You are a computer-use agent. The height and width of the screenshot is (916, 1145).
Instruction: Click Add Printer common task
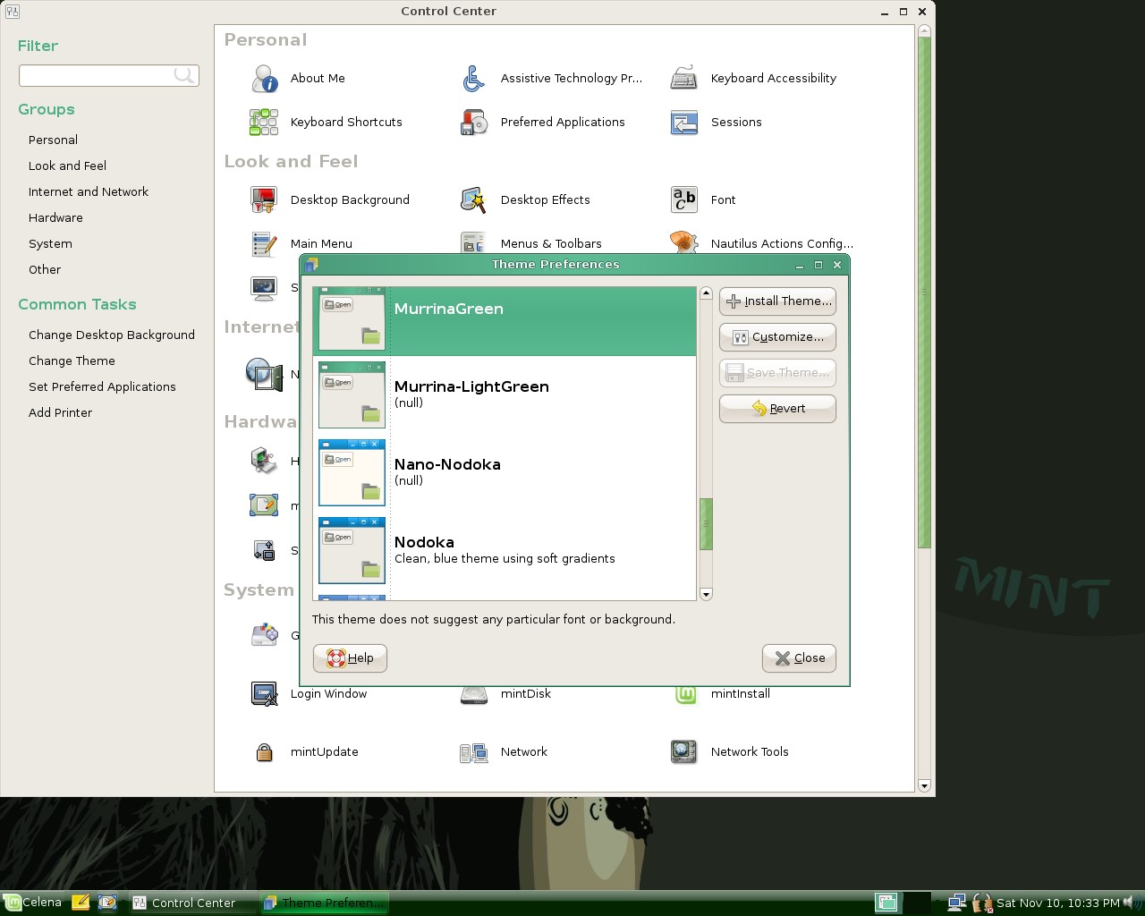point(60,413)
